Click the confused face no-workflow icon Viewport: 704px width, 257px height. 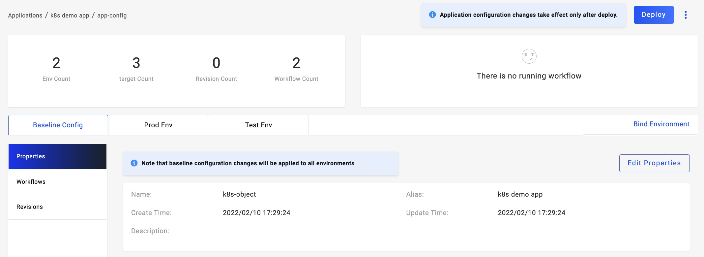pos(529,56)
